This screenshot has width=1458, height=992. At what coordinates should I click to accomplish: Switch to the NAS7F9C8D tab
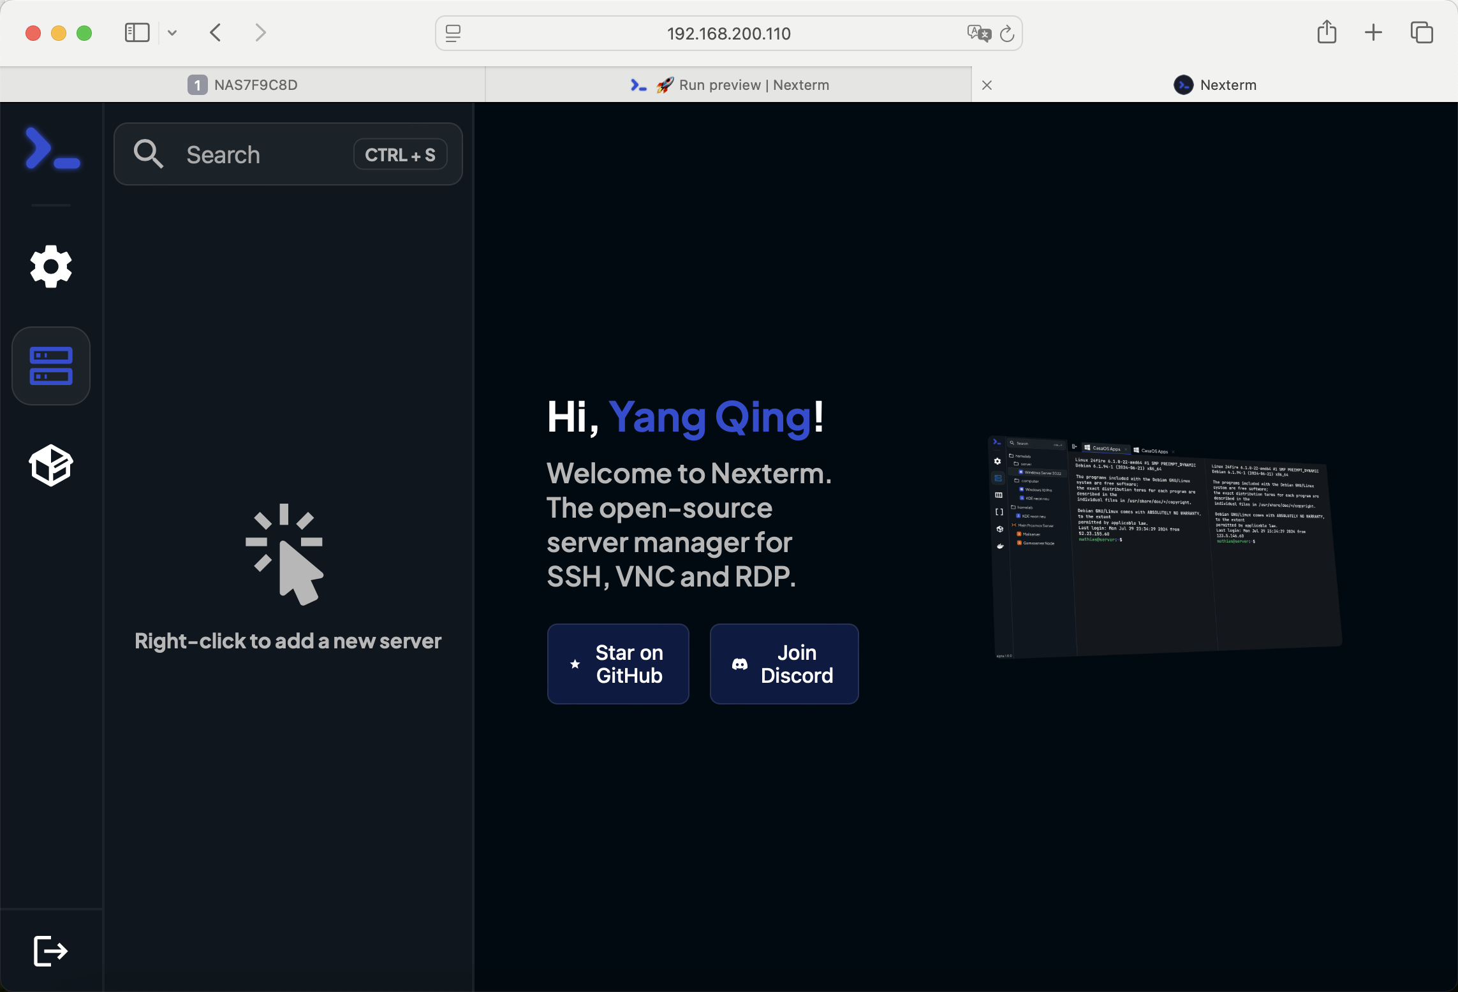242,85
